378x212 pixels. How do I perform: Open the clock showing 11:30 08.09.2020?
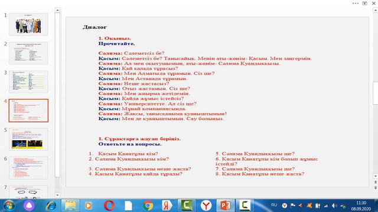(x=361, y=206)
